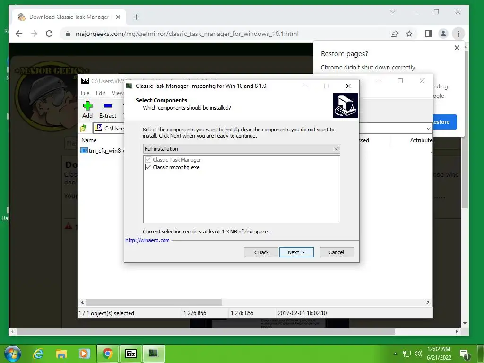The image size is (484, 363).
Task: Click the Attributes column header in 7-Zip
Action: pyautogui.click(x=421, y=140)
